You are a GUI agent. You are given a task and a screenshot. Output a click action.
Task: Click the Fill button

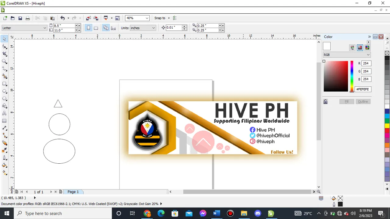click(x=346, y=102)
